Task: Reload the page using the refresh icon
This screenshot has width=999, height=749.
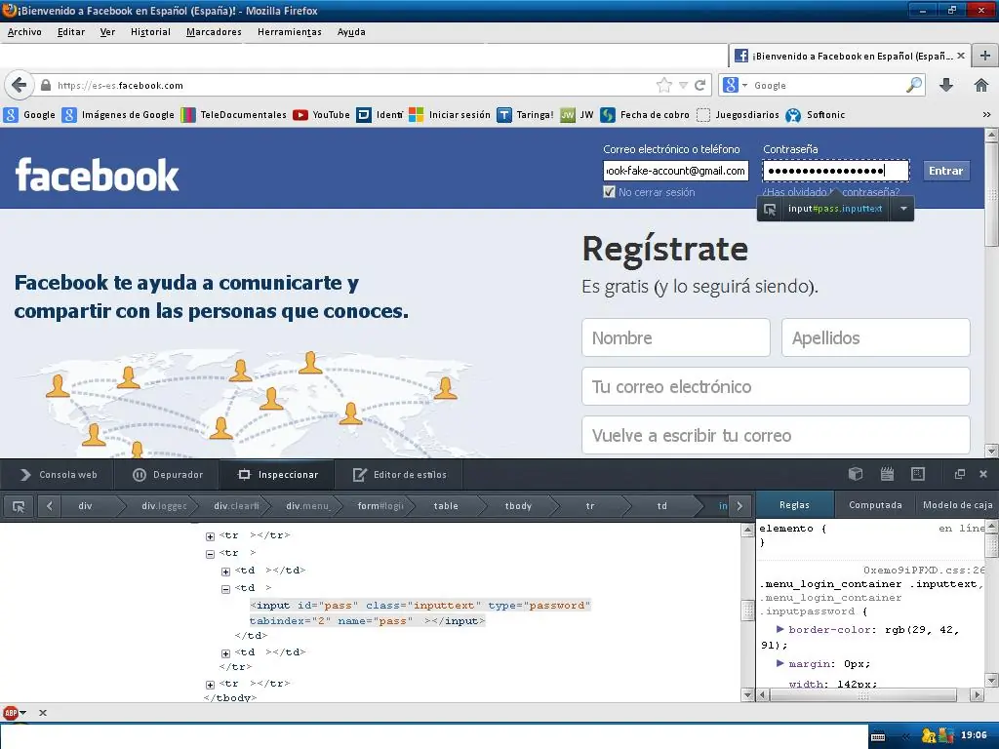Action: point(700,85)
